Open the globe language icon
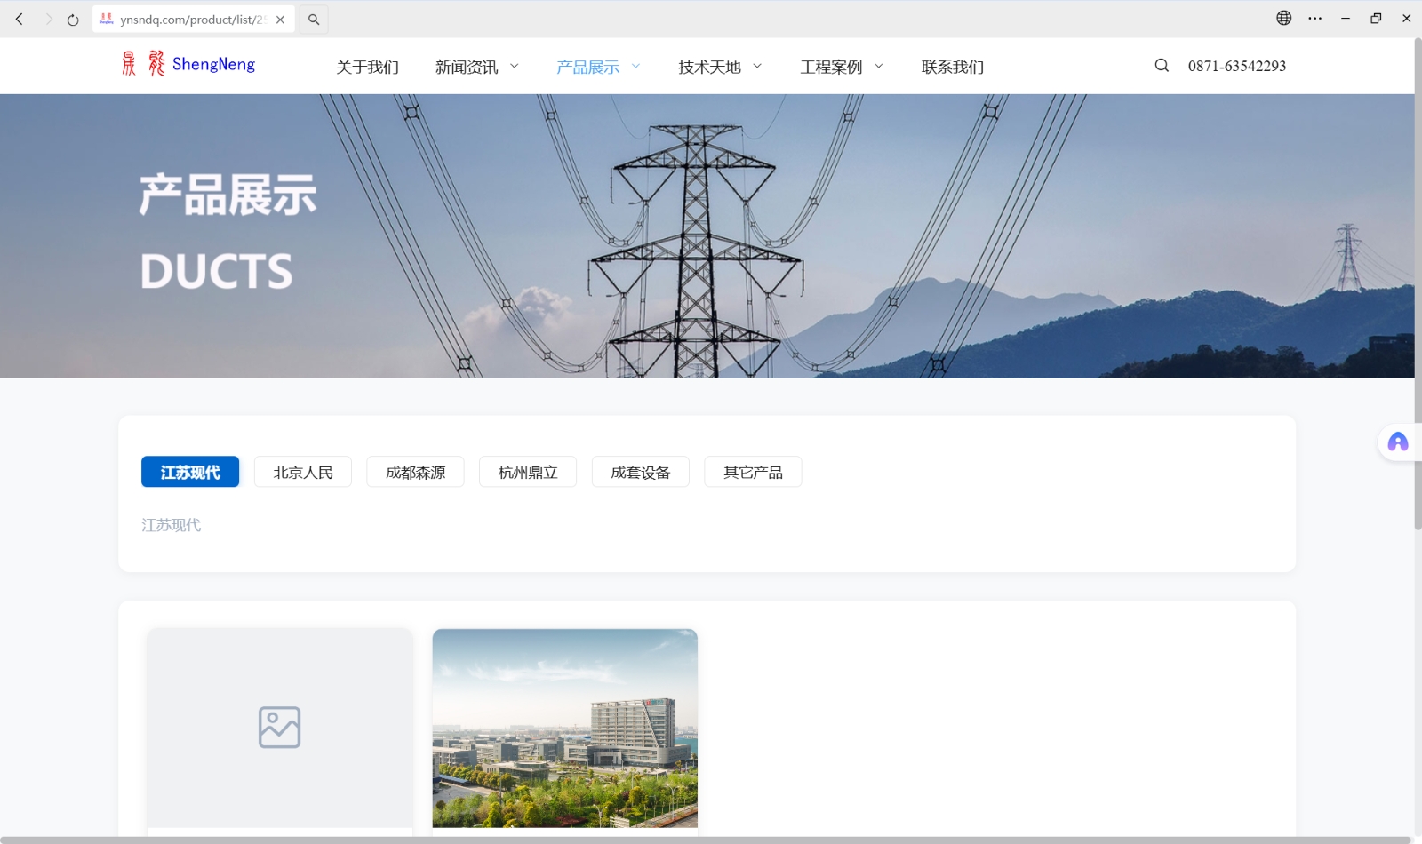Screen dimensions: 1422x844 [1283, 18]
